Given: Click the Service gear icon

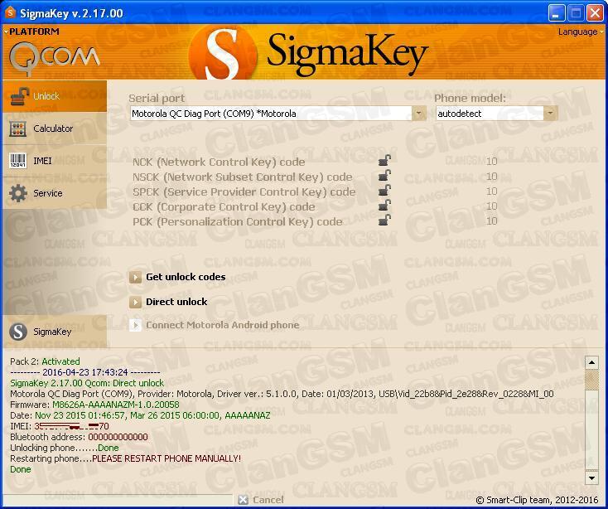Looking at the screenshot, I should coord(18,193).
